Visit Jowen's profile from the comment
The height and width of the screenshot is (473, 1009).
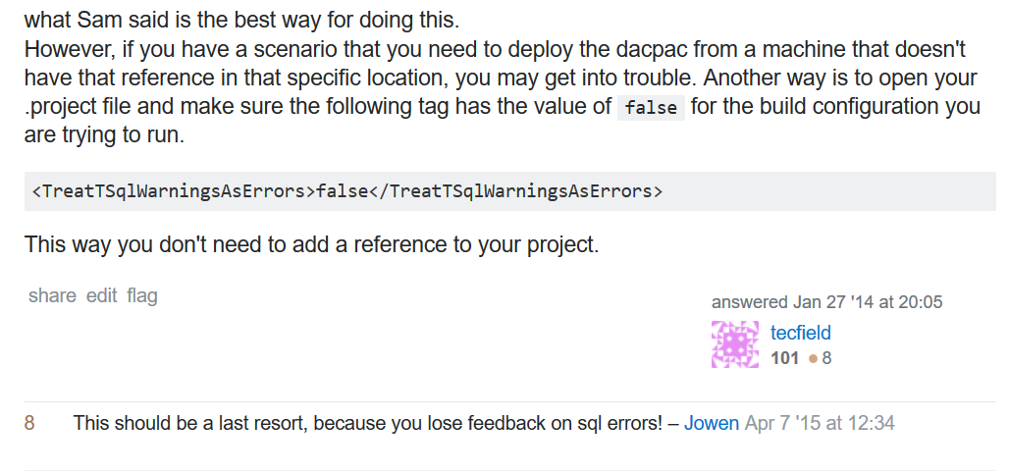712,424
